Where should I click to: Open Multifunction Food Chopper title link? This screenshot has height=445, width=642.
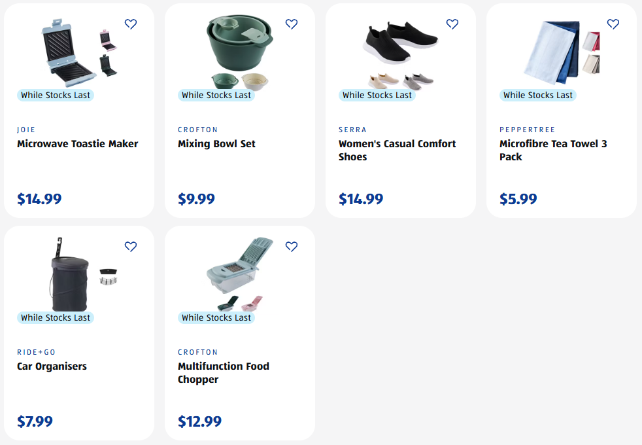click(x=223, y=372)
